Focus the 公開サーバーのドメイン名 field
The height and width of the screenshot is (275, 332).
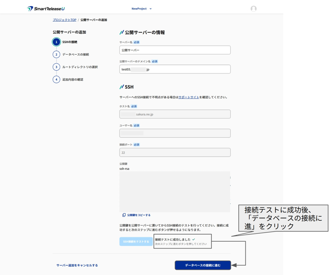pyautogui.click(x=175, y=70)
